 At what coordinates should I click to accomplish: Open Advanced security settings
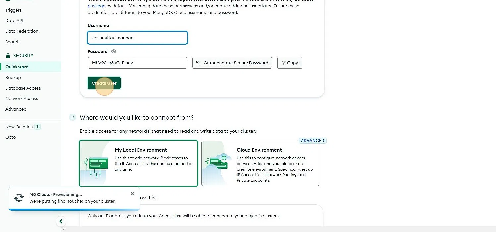(16, 109)
